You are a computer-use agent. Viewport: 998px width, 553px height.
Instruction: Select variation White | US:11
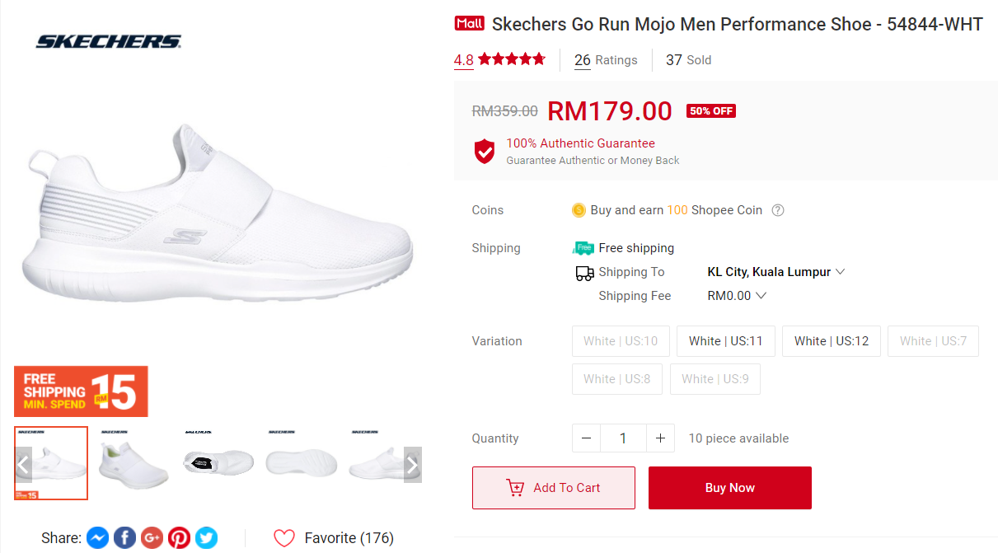click(725, 341)
